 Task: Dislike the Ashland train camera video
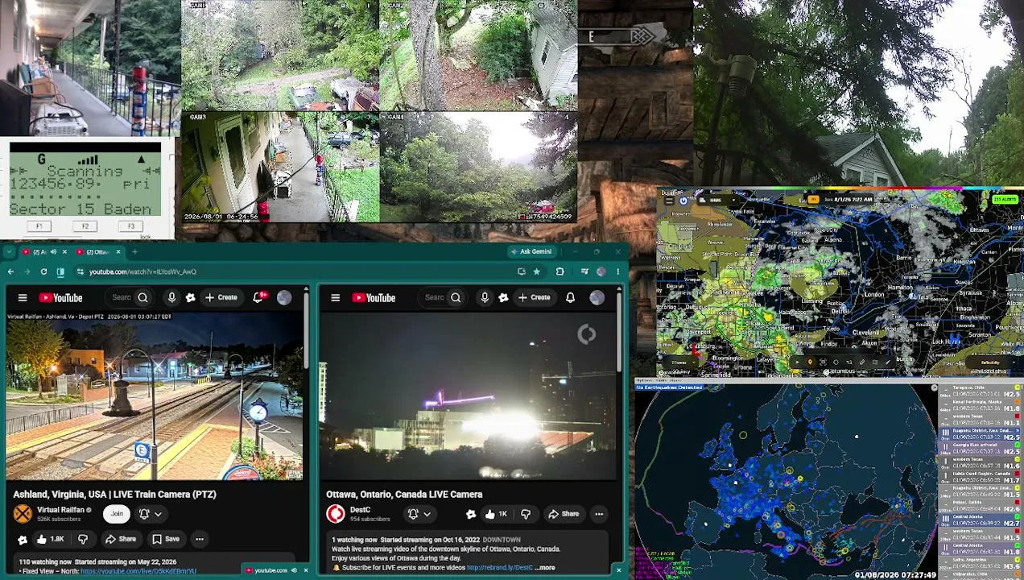pyautogui.click(x=83, y=539)
